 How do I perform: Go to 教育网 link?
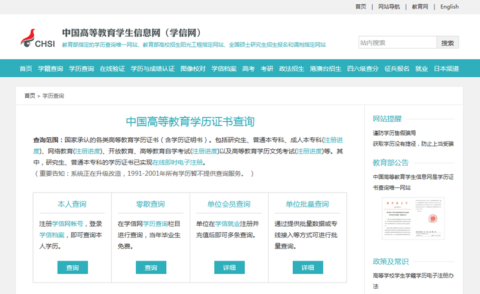click(x=419, y=7)
